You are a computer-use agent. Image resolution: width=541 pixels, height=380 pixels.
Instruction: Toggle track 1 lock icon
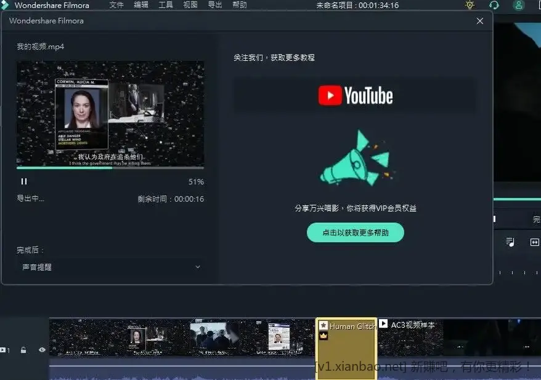[x=23, y=350]
